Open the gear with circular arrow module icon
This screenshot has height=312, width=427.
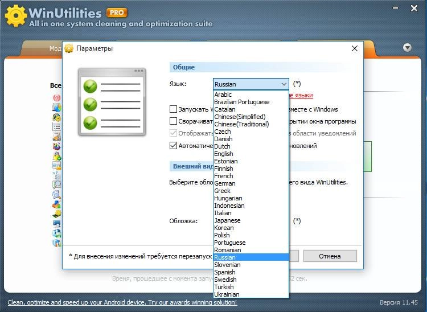56,117
